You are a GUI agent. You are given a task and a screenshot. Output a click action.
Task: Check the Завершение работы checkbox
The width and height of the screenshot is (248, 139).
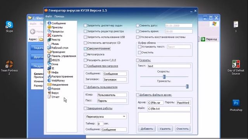(85, 108)
